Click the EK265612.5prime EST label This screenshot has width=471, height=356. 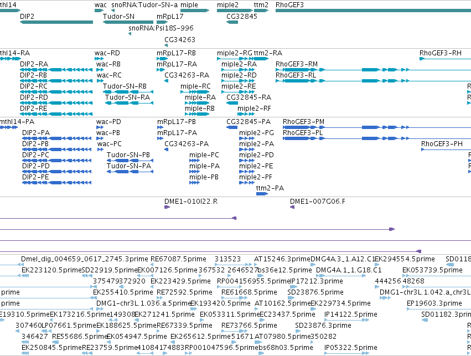pyautogui.click(x=201, y=337)
